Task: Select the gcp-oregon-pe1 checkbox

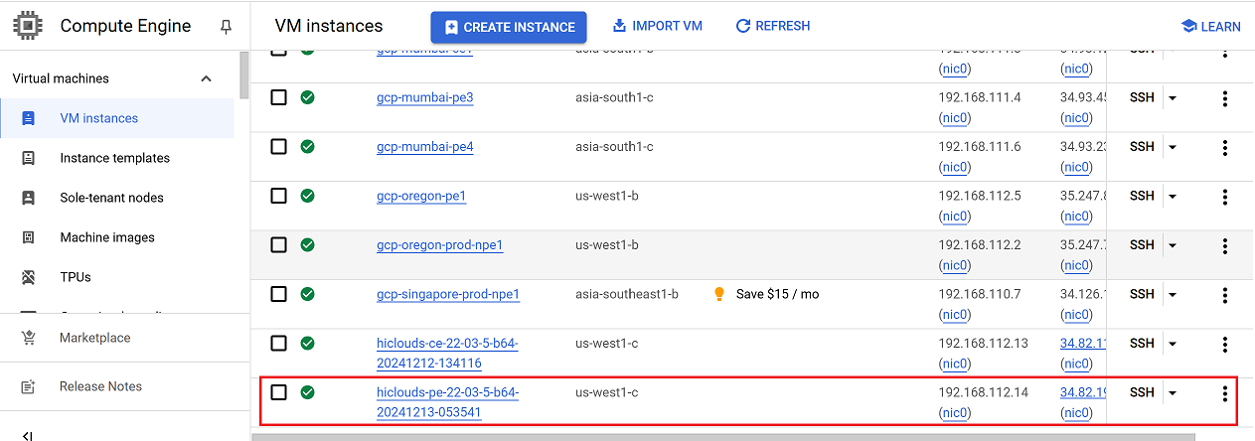Action: [x=279, y=196]
